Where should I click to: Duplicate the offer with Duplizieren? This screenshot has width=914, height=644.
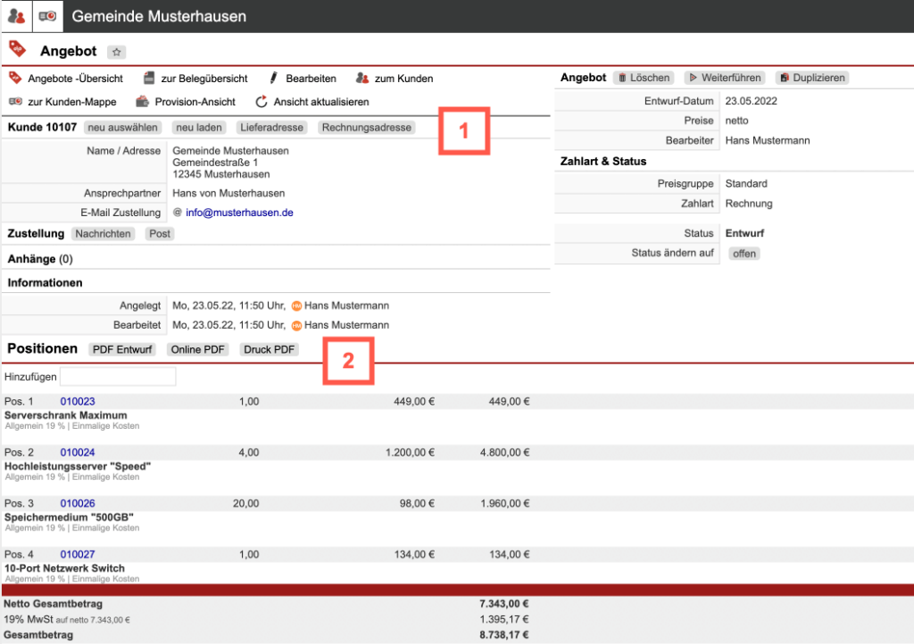click(x=811, y=79)
